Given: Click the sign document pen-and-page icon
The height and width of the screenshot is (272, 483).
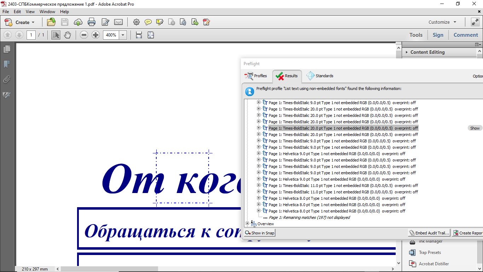Looking at the screenshot, I should (105, 22).
